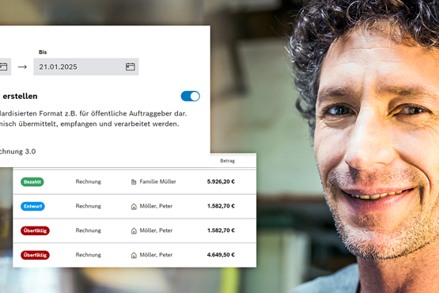Viewport: 439px width, 293px height.
Task: Click the Bis date field 21.01.2025
Action: point(86,67)
